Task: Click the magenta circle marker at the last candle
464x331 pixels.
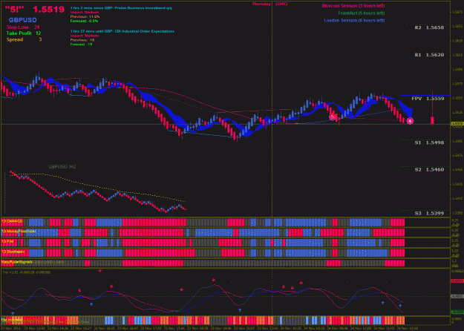Action: [x=410, y=121]
